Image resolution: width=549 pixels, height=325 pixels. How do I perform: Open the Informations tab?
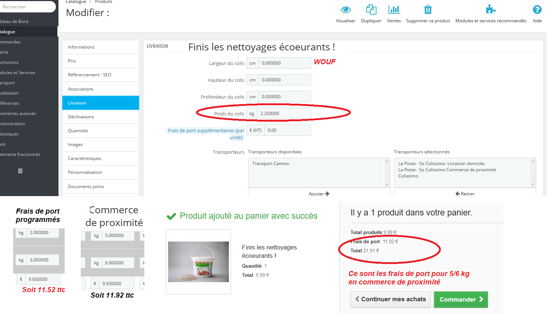coord(101,47)
